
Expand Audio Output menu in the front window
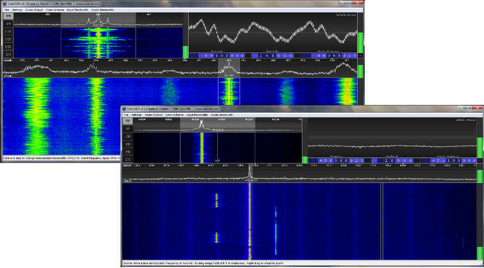153,115
